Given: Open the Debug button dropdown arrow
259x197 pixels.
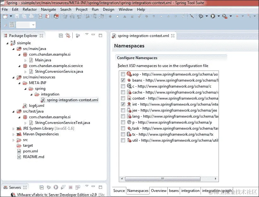Looking at the screenshot, I should click(x=207, y=16).
